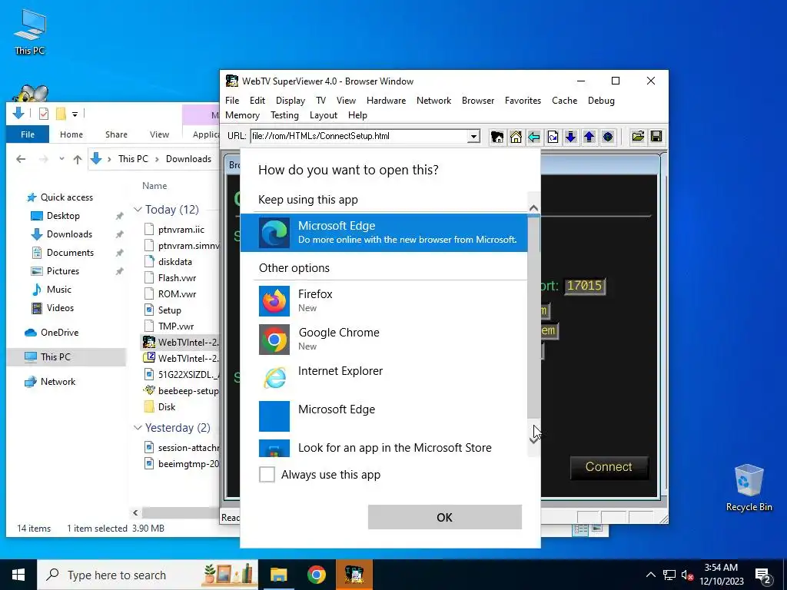Click the Properties checkmark icon in Explorer title bar
Screen dimensions: 787x590
coord(44,114)
